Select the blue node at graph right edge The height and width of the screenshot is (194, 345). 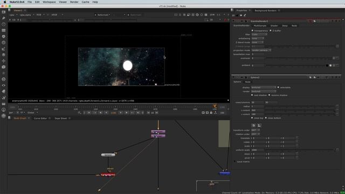click(x=225, y=174)
